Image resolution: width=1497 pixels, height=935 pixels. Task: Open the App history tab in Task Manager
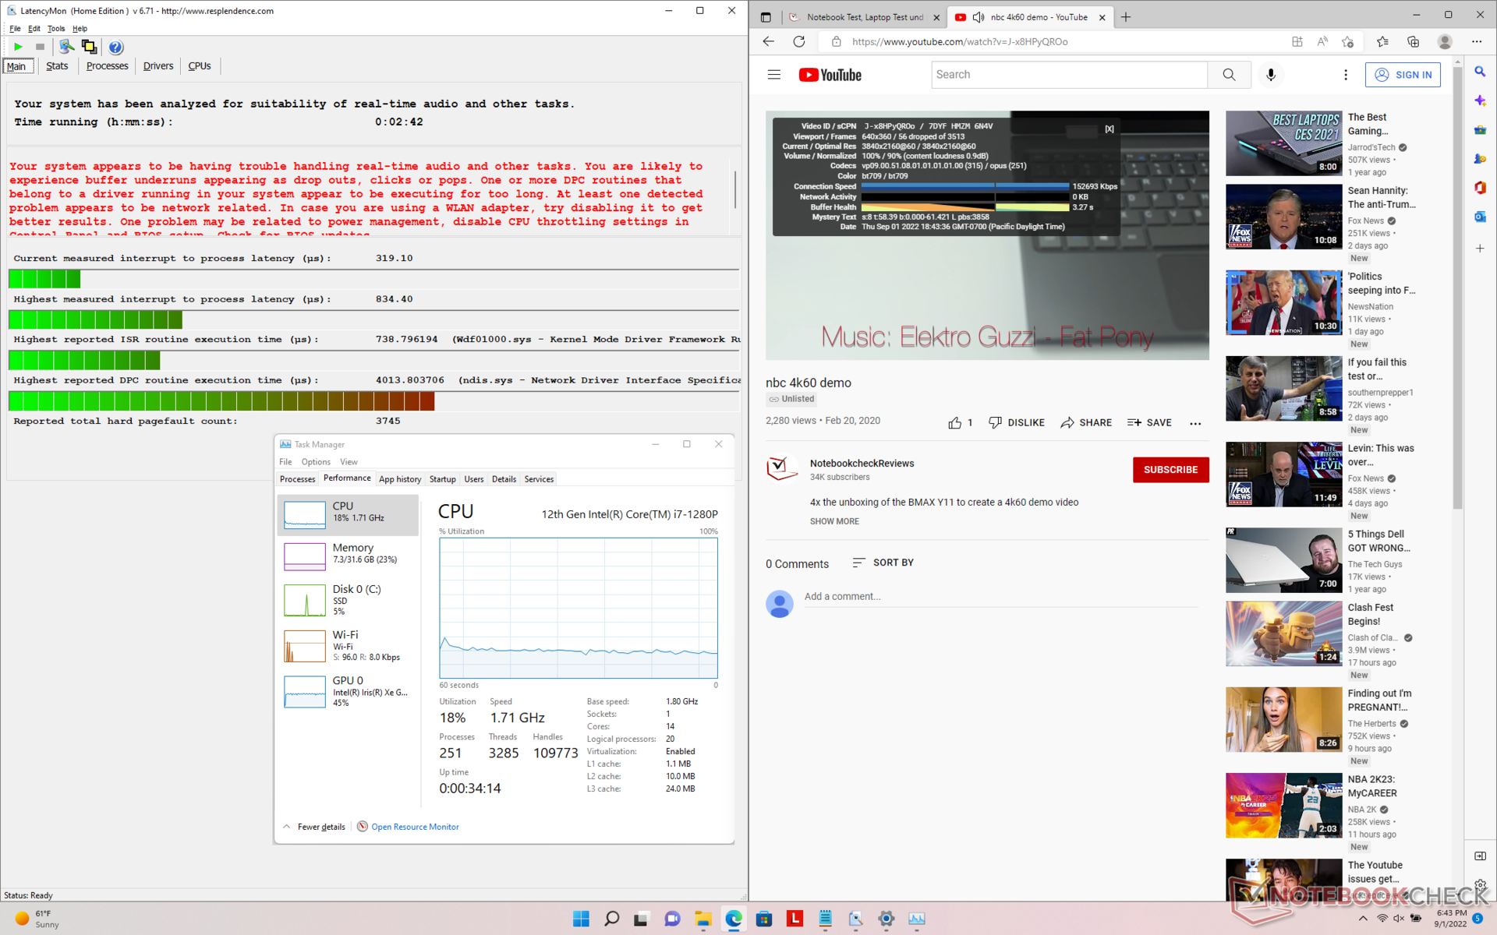point(400,479)
